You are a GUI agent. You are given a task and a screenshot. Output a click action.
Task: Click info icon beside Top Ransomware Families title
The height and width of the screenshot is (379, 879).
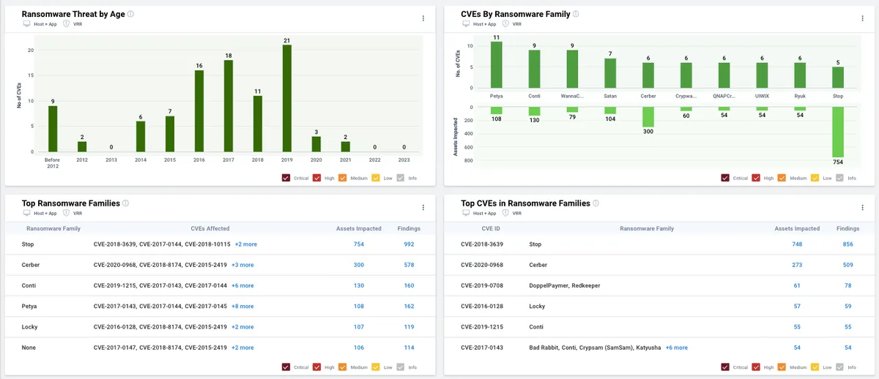(126, 203)
